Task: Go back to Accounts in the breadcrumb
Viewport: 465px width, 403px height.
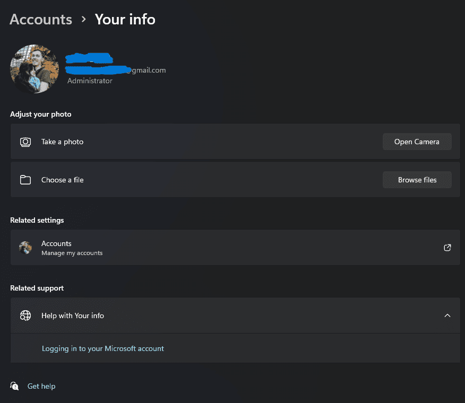Action: (x=41, y=20)
